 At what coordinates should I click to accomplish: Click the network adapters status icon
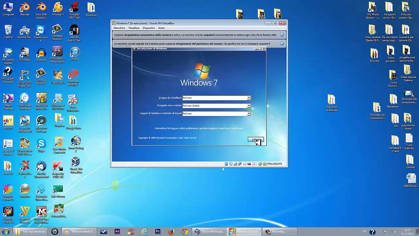[240, 164]
